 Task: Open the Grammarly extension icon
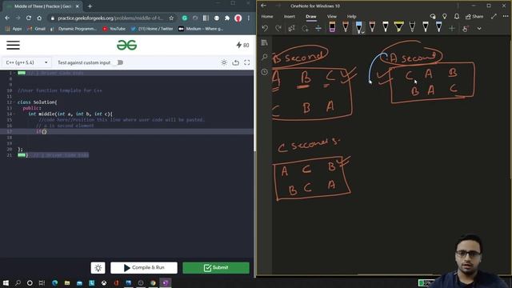pos(185,18)
